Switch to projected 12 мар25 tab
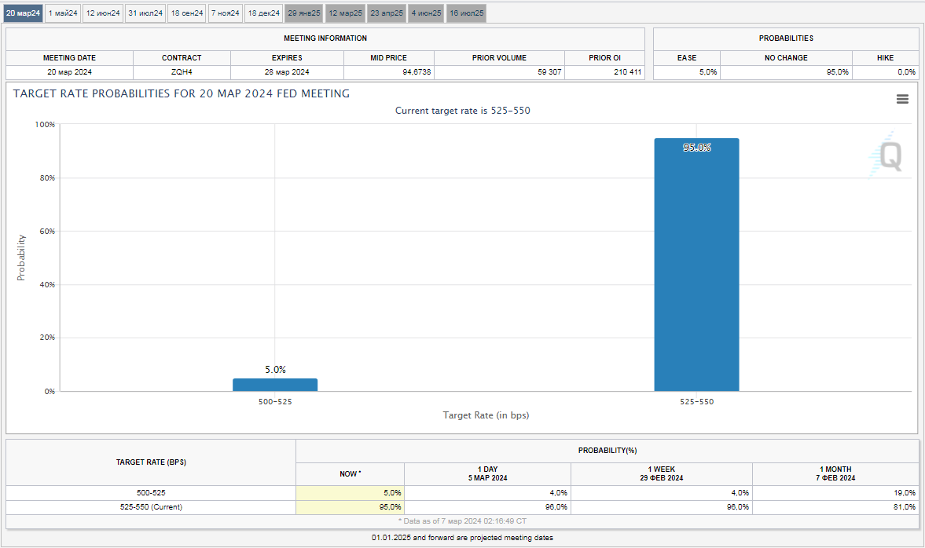925x548 pixels. pos(345,13)
